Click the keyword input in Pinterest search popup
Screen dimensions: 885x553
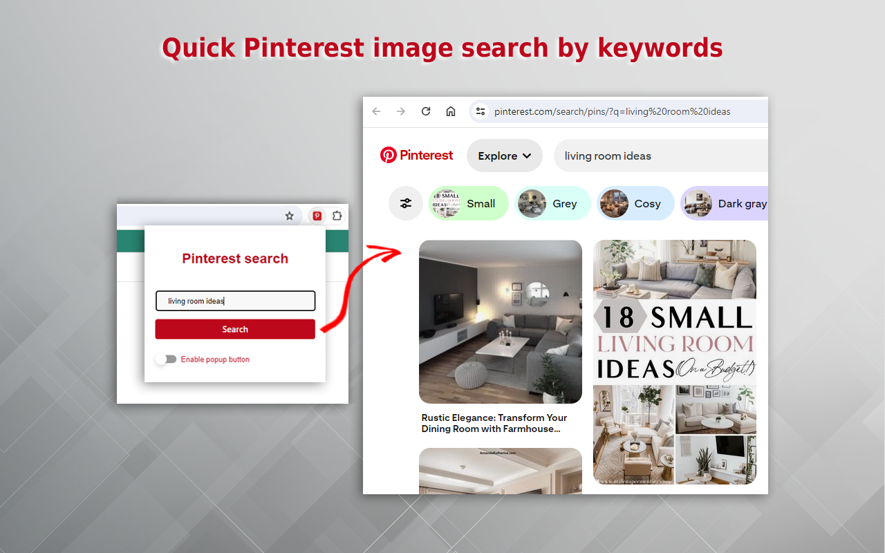(x=235, y=301)
